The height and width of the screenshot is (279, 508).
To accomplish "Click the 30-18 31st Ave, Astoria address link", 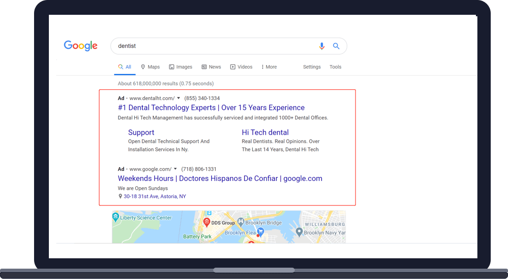I will click(x=155, y=197).
